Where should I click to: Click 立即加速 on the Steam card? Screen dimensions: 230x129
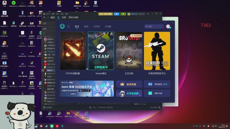pyautogui.click(x=101, y=67)
